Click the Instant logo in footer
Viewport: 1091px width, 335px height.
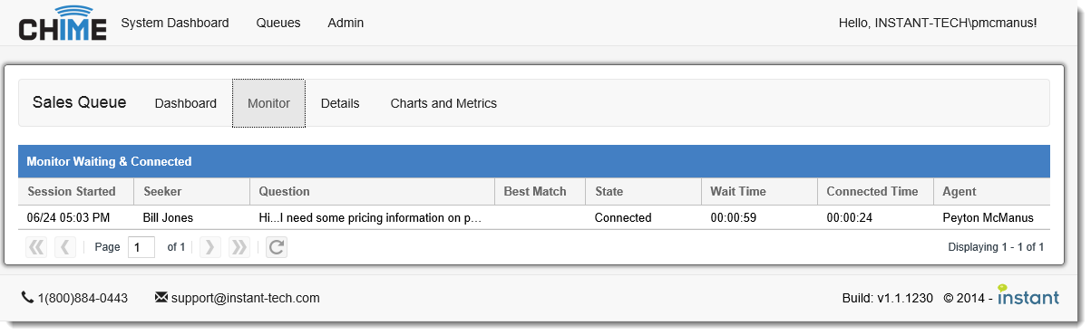(x=1028, y=295)
